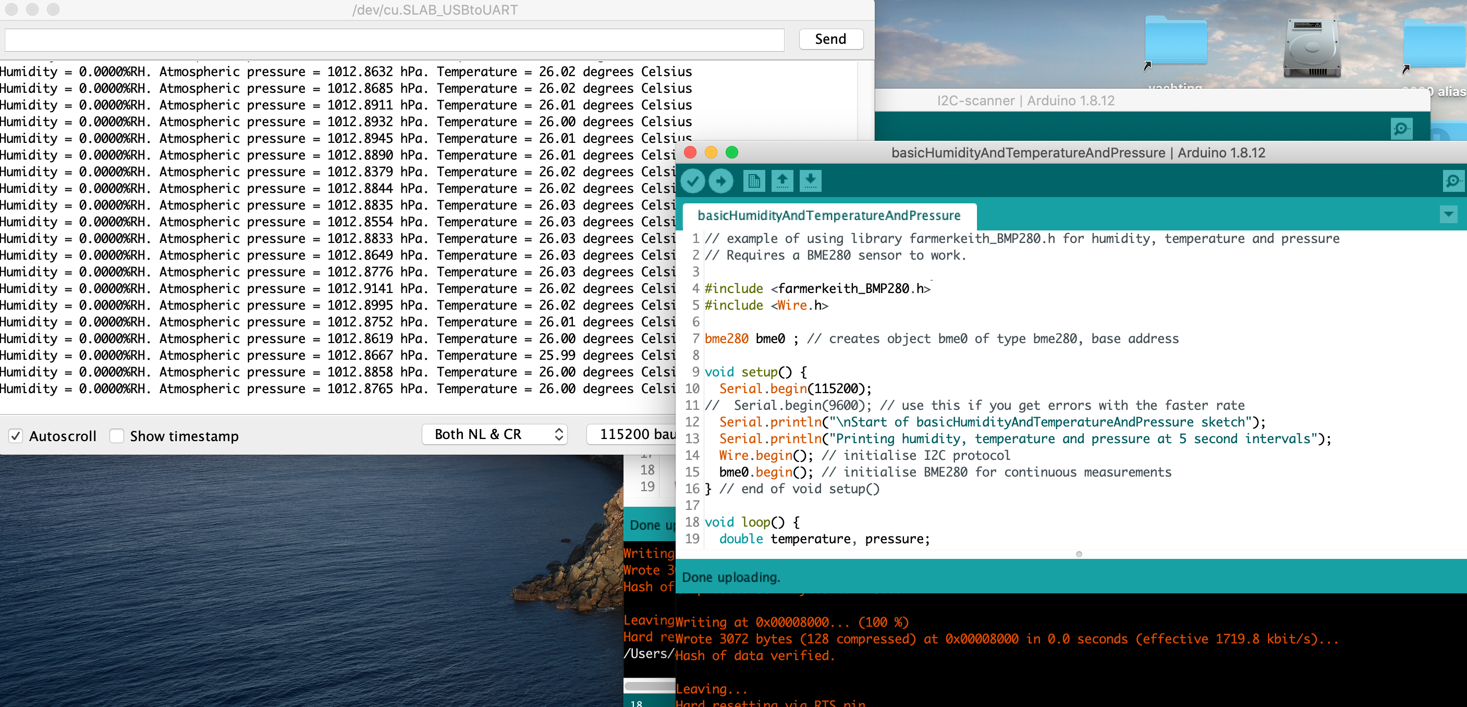
Task: Enable the Show timestamp checkbox
Action: coord(117,436)
